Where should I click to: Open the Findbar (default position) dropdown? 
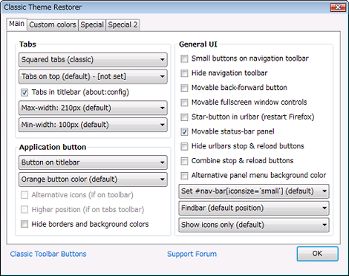coord(254,208)
